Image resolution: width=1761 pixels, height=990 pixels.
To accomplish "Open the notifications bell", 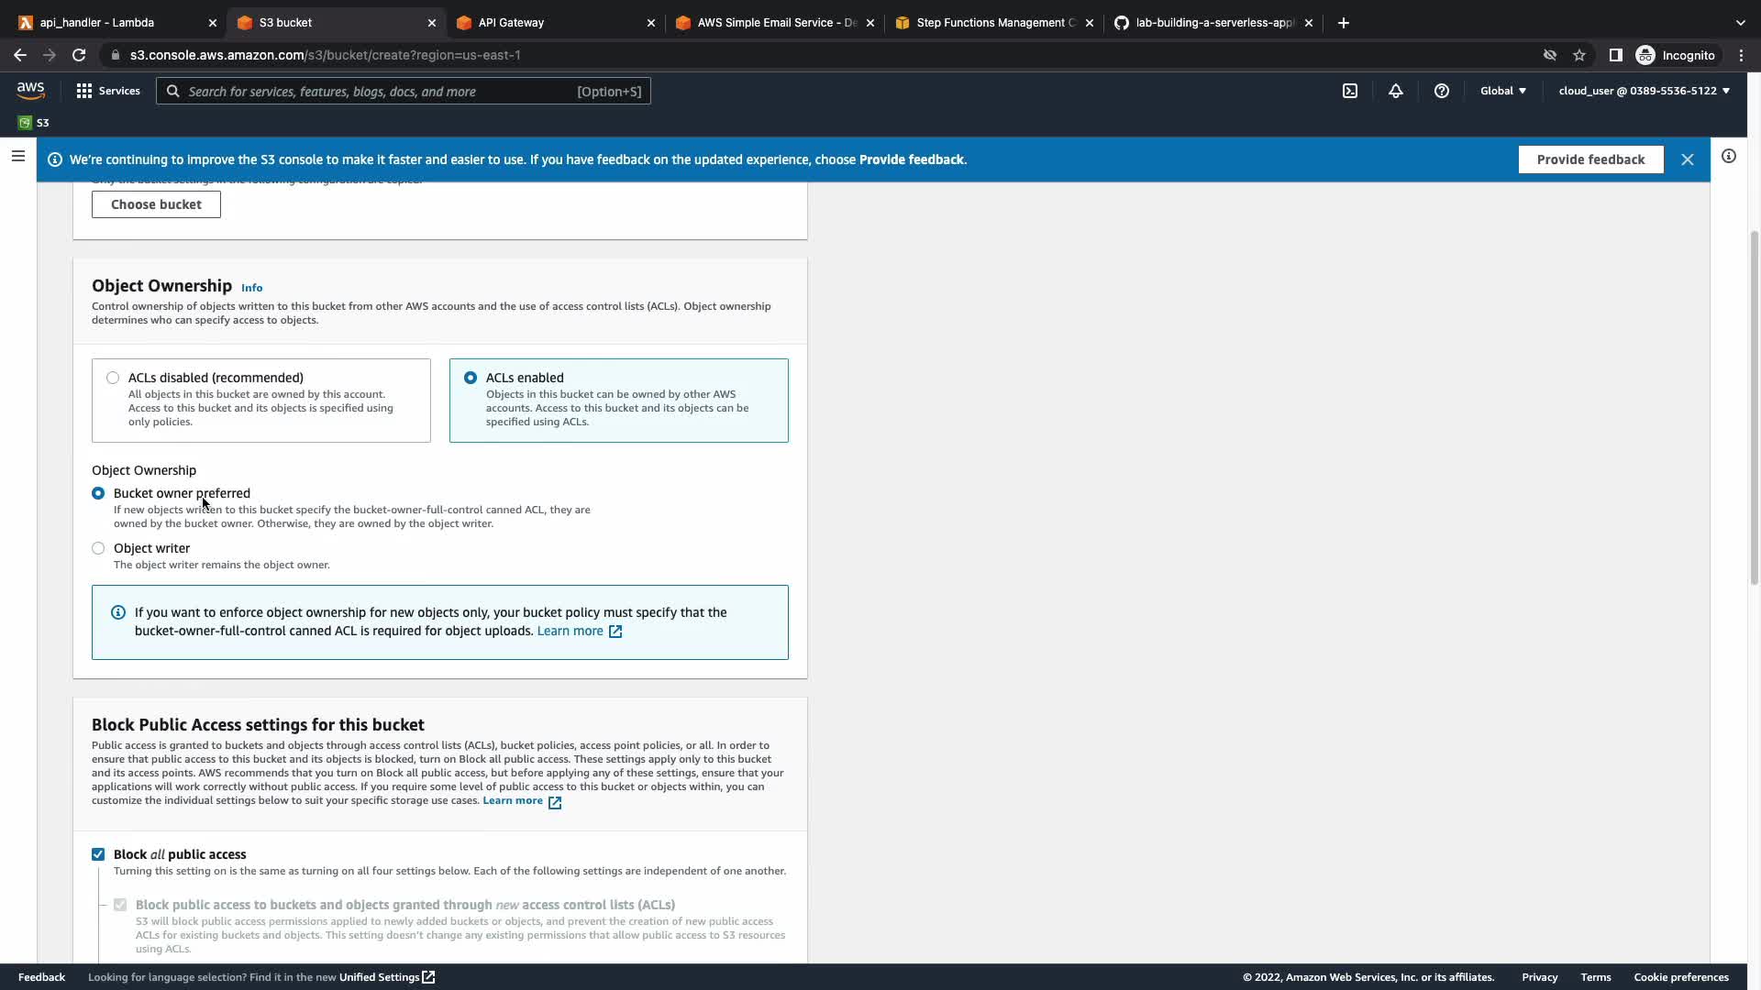I will [1395, 91].
